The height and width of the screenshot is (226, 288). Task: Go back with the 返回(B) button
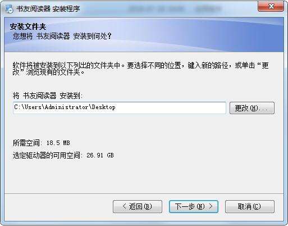coord(138,206)
